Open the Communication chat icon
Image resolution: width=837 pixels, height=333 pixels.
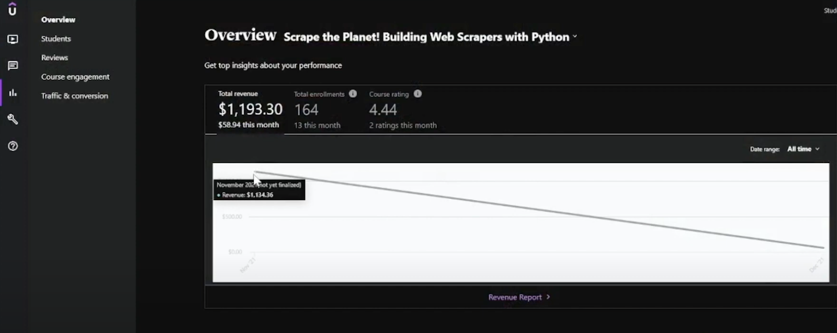(13, 65)
